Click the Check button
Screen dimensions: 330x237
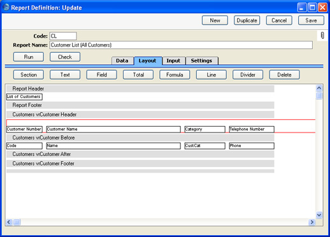click(65, 57)
